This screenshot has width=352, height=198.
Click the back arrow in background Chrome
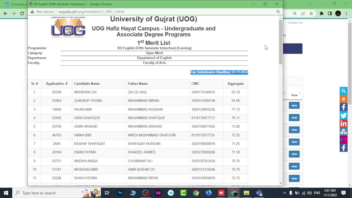[x=5, y=13]
